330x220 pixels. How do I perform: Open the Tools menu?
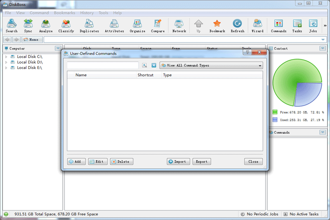[103, 13]
